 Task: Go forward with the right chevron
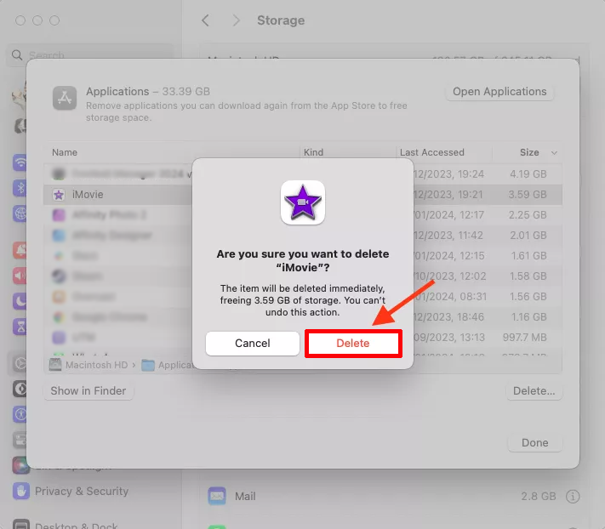(x=236, y=20)
